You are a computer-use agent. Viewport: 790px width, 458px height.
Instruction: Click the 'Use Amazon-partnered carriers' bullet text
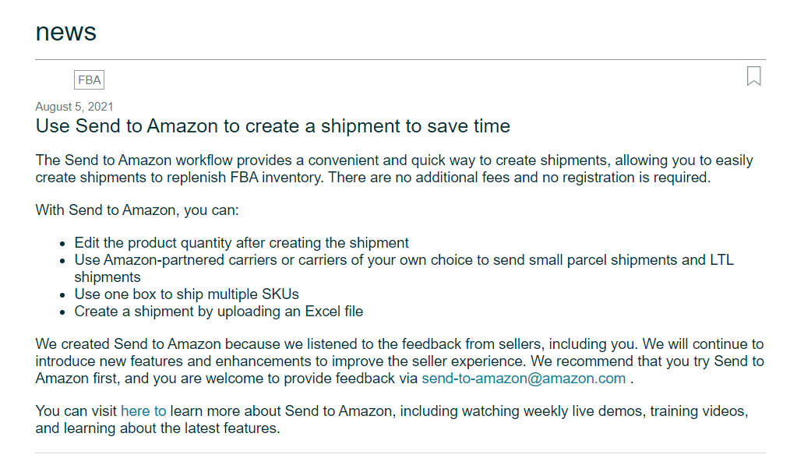point(404,269)
